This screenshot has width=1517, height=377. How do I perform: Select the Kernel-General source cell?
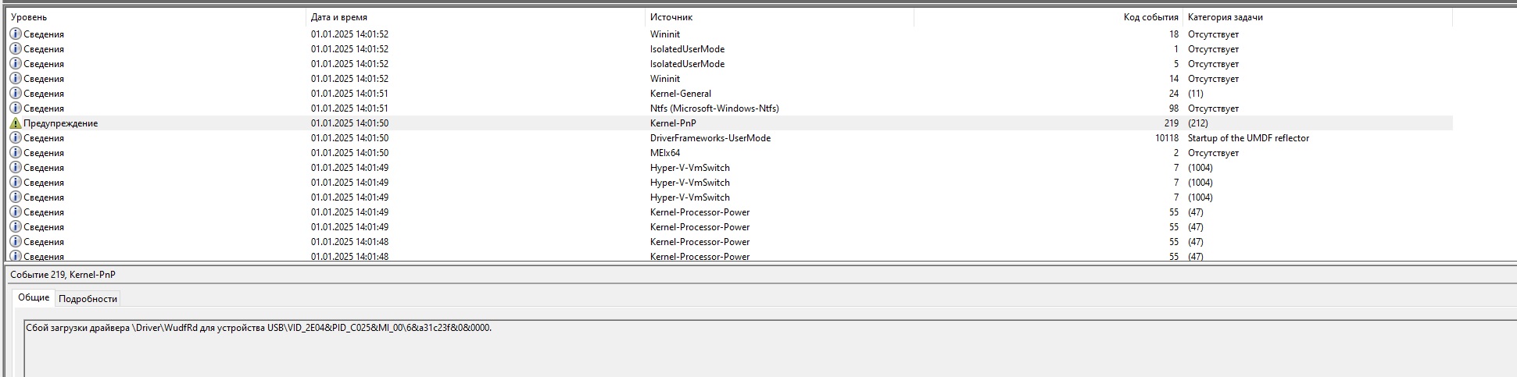tap(681, 94)
